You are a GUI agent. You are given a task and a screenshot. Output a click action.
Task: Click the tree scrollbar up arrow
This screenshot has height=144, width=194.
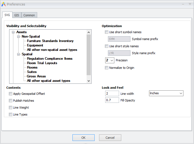pos(89,32)
